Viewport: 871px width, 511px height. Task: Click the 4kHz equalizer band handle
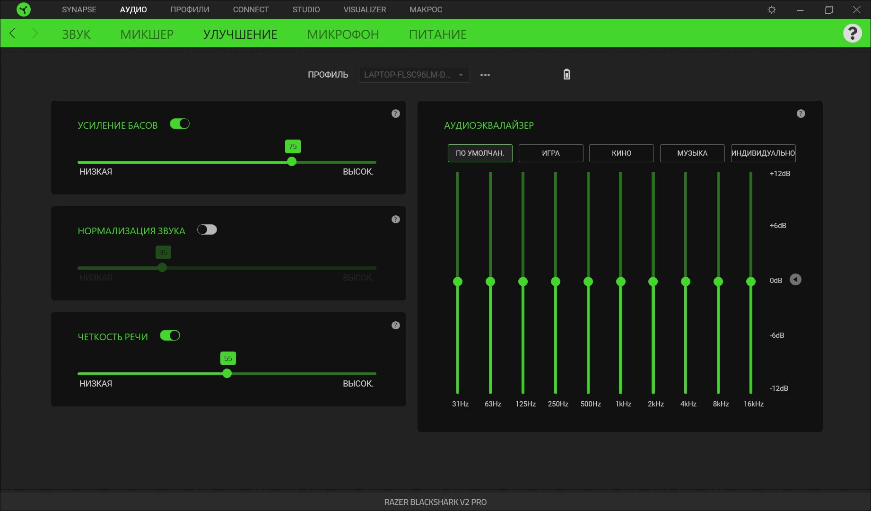(x=686, y=282)
